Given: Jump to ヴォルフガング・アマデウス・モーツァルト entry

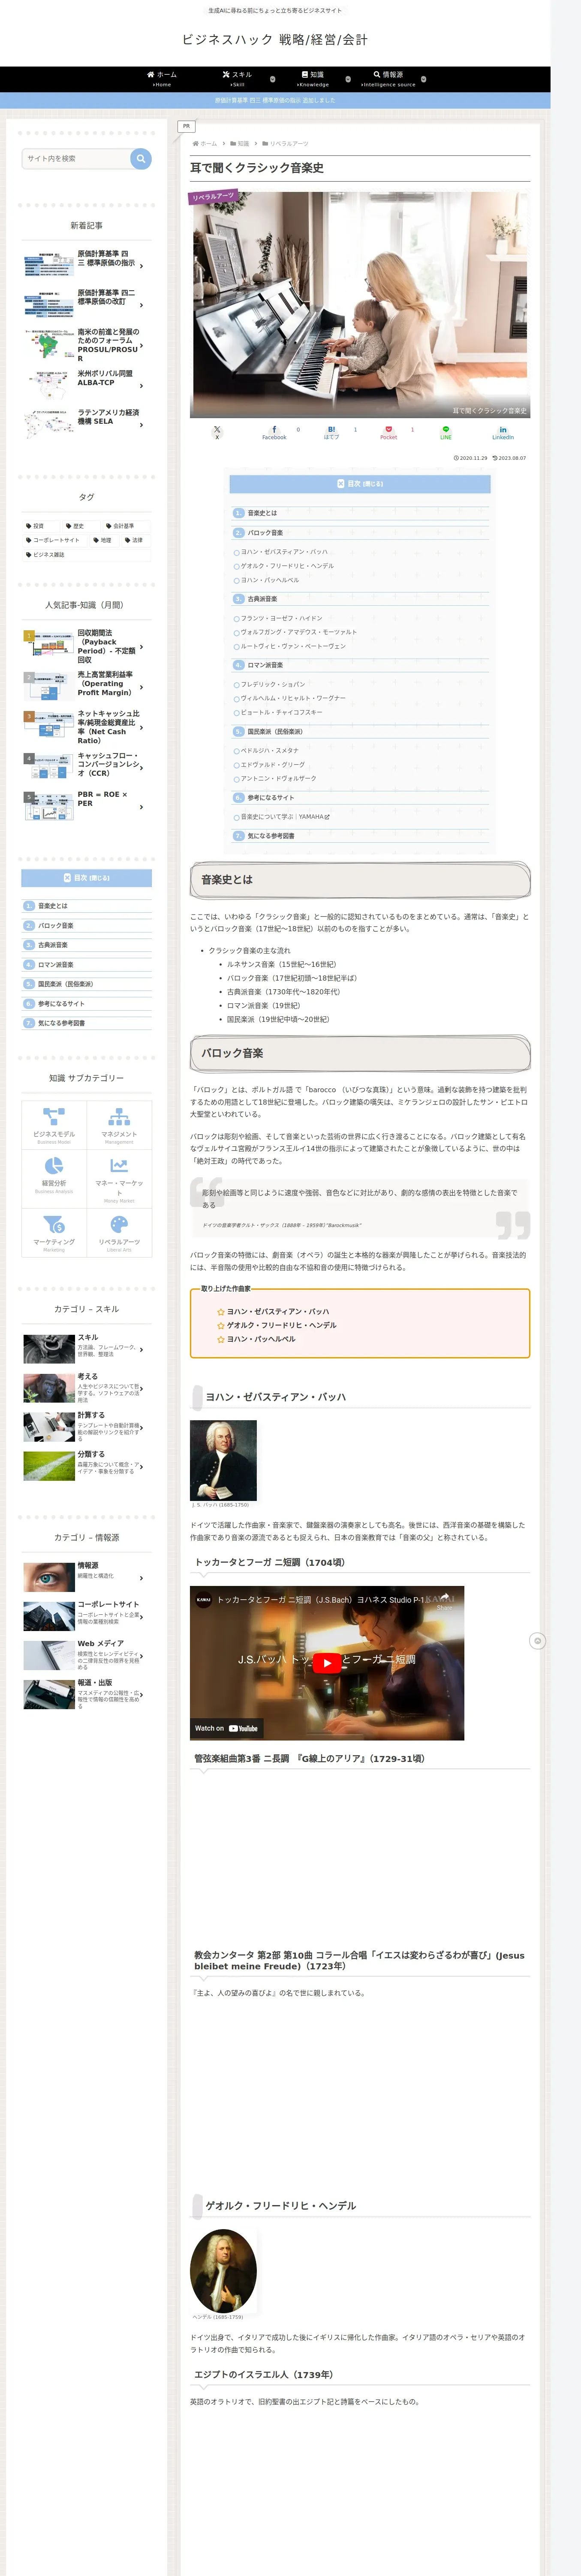Looking at the screenshot, I should (x=298, y=632).
